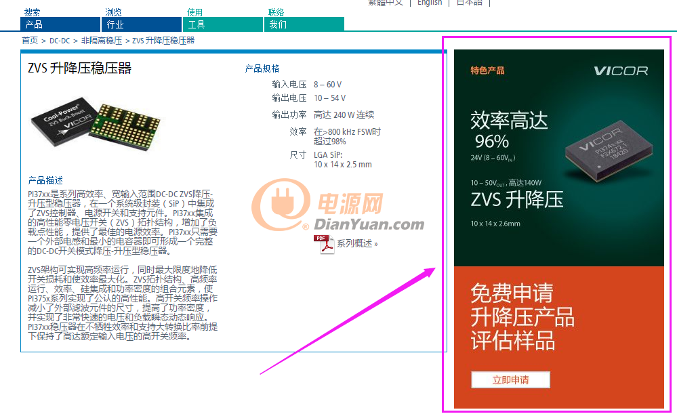Open the 系列概述 link
Image resolution: width=677 pixels, height=414 pixels.
click(x=358, y=244)
